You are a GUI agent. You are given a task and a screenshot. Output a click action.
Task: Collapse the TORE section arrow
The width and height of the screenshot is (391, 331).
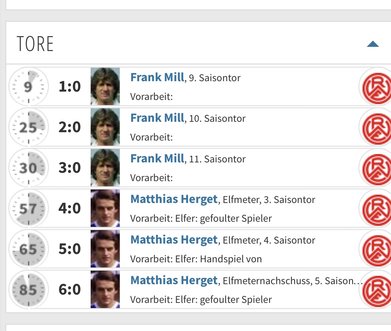pos(373,44)
